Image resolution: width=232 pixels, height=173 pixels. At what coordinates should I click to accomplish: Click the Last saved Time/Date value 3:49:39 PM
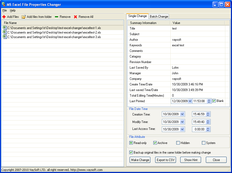[x=187, y=90]
